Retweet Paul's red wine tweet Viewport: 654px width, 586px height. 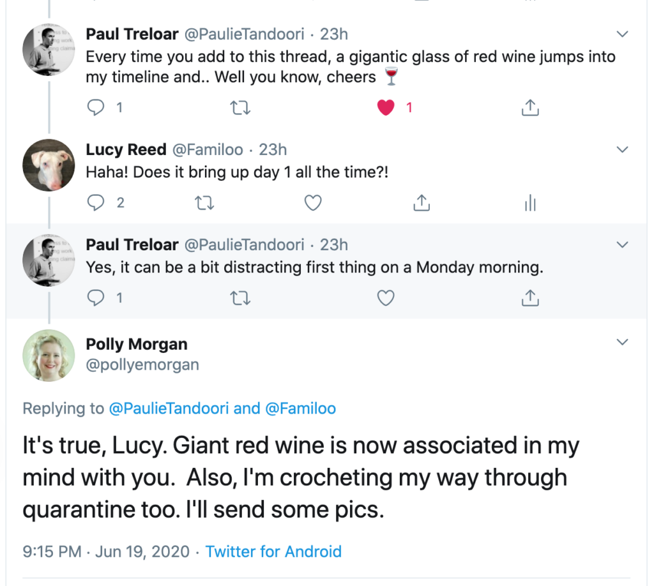coord(240,108)
